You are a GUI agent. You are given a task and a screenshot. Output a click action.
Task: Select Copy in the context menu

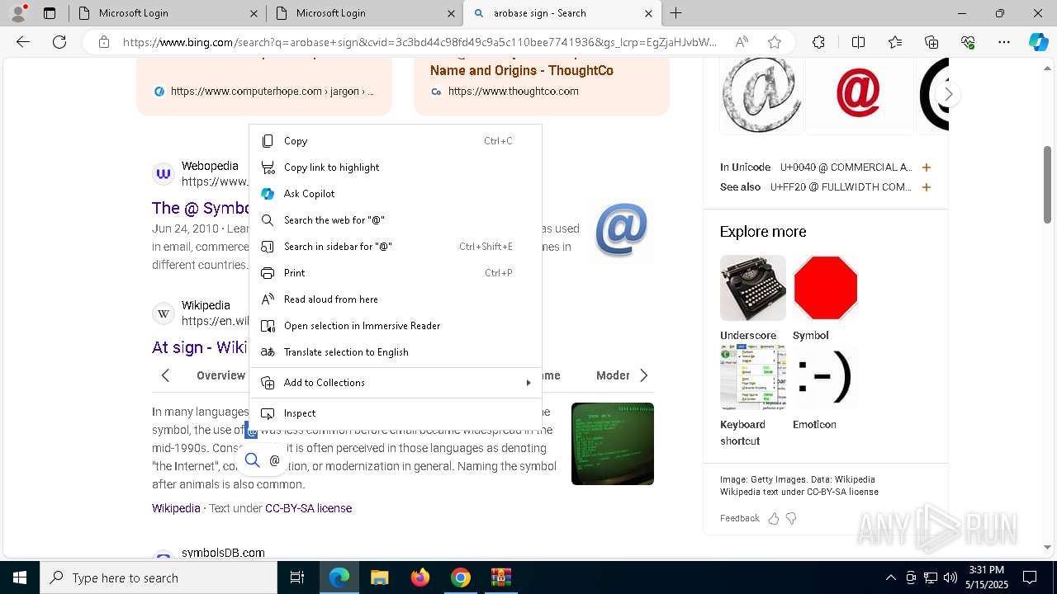coord(396,141)
